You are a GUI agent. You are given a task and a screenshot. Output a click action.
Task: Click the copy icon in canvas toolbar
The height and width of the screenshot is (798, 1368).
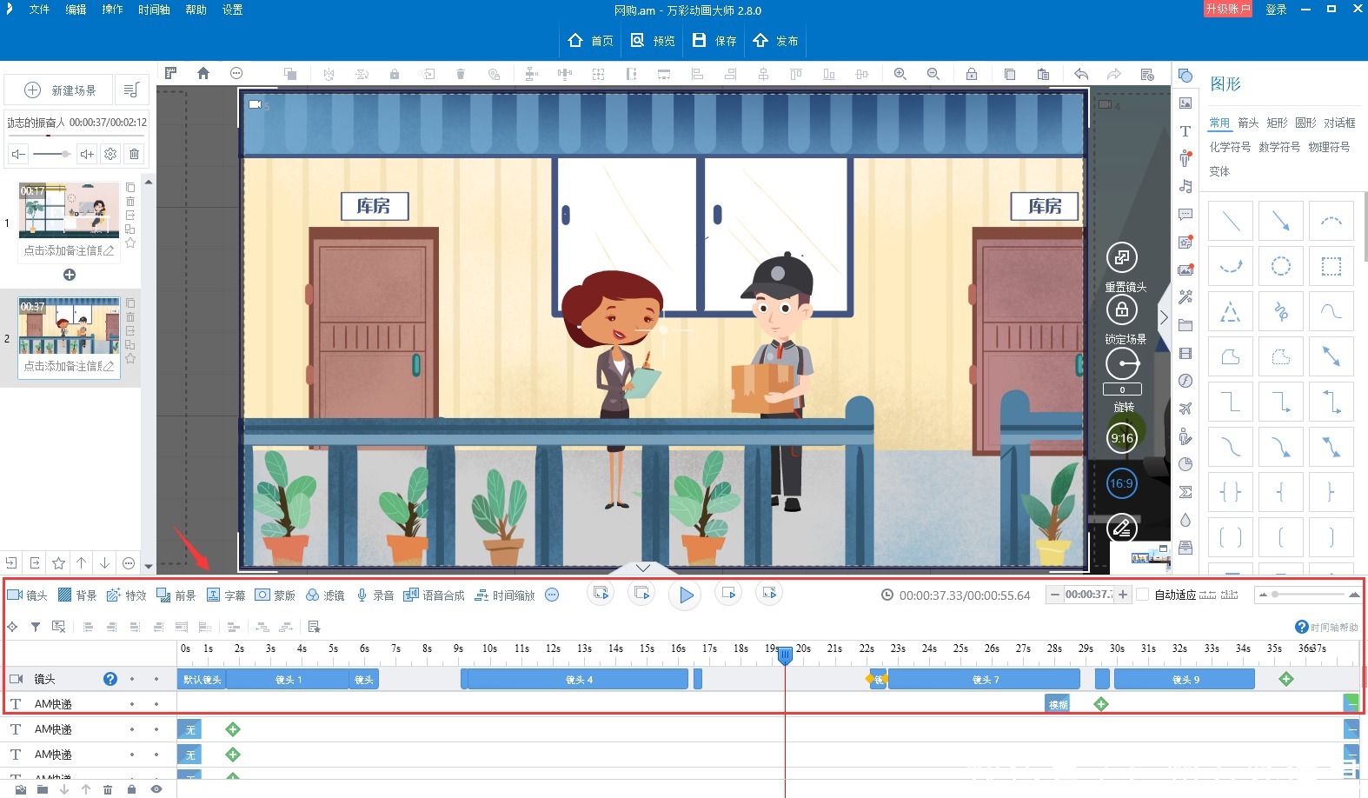(x=1010, y=74)
